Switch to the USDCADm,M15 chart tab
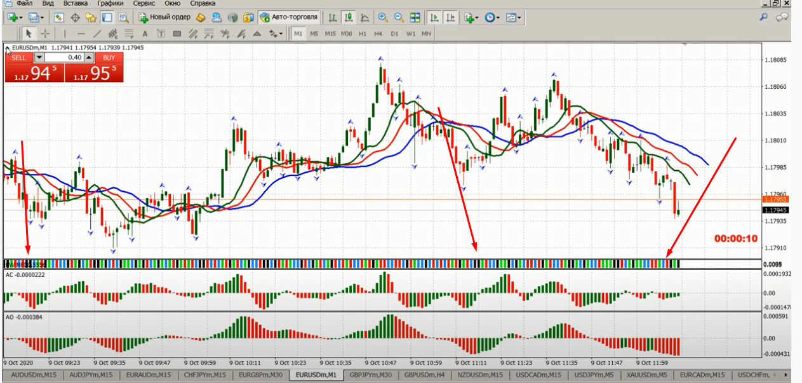This screenshot has height=383, width=802. [538, 375]
